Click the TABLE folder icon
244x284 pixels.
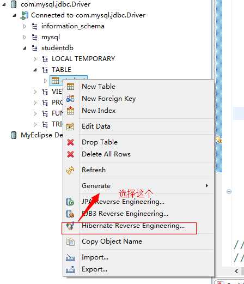[x=45, y=70]
